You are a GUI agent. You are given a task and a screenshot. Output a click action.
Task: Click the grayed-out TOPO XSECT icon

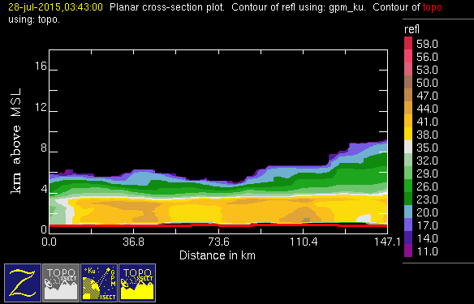(61, 283)
